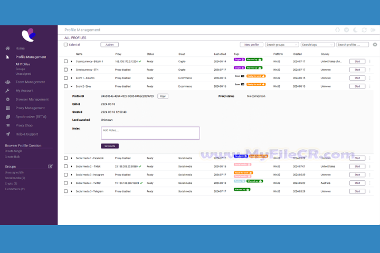
Task: Check Ecom 1 - Amazon checkbox
Action: coord(65,78)
